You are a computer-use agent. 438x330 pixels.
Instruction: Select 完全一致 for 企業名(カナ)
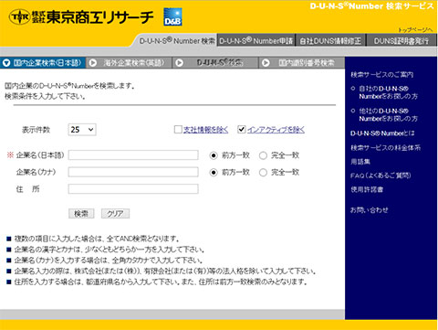tap(263, 173)
